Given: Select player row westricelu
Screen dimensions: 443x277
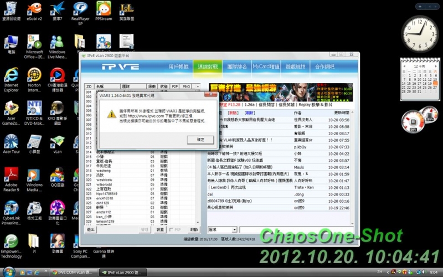Looking at the screenshot, I should [x=140, y=179].
